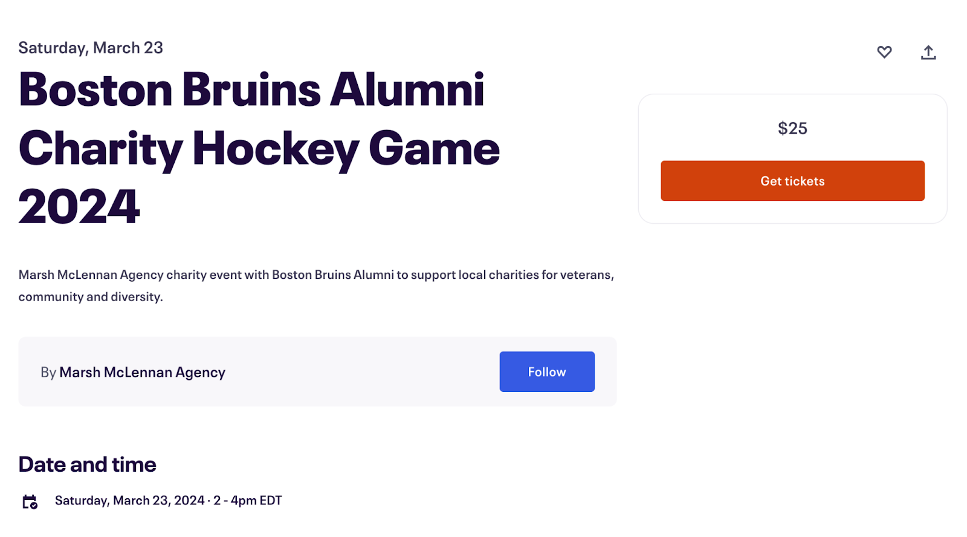
Task: Click the calendar icon beside the date
Action: click(x=30, y=501)
